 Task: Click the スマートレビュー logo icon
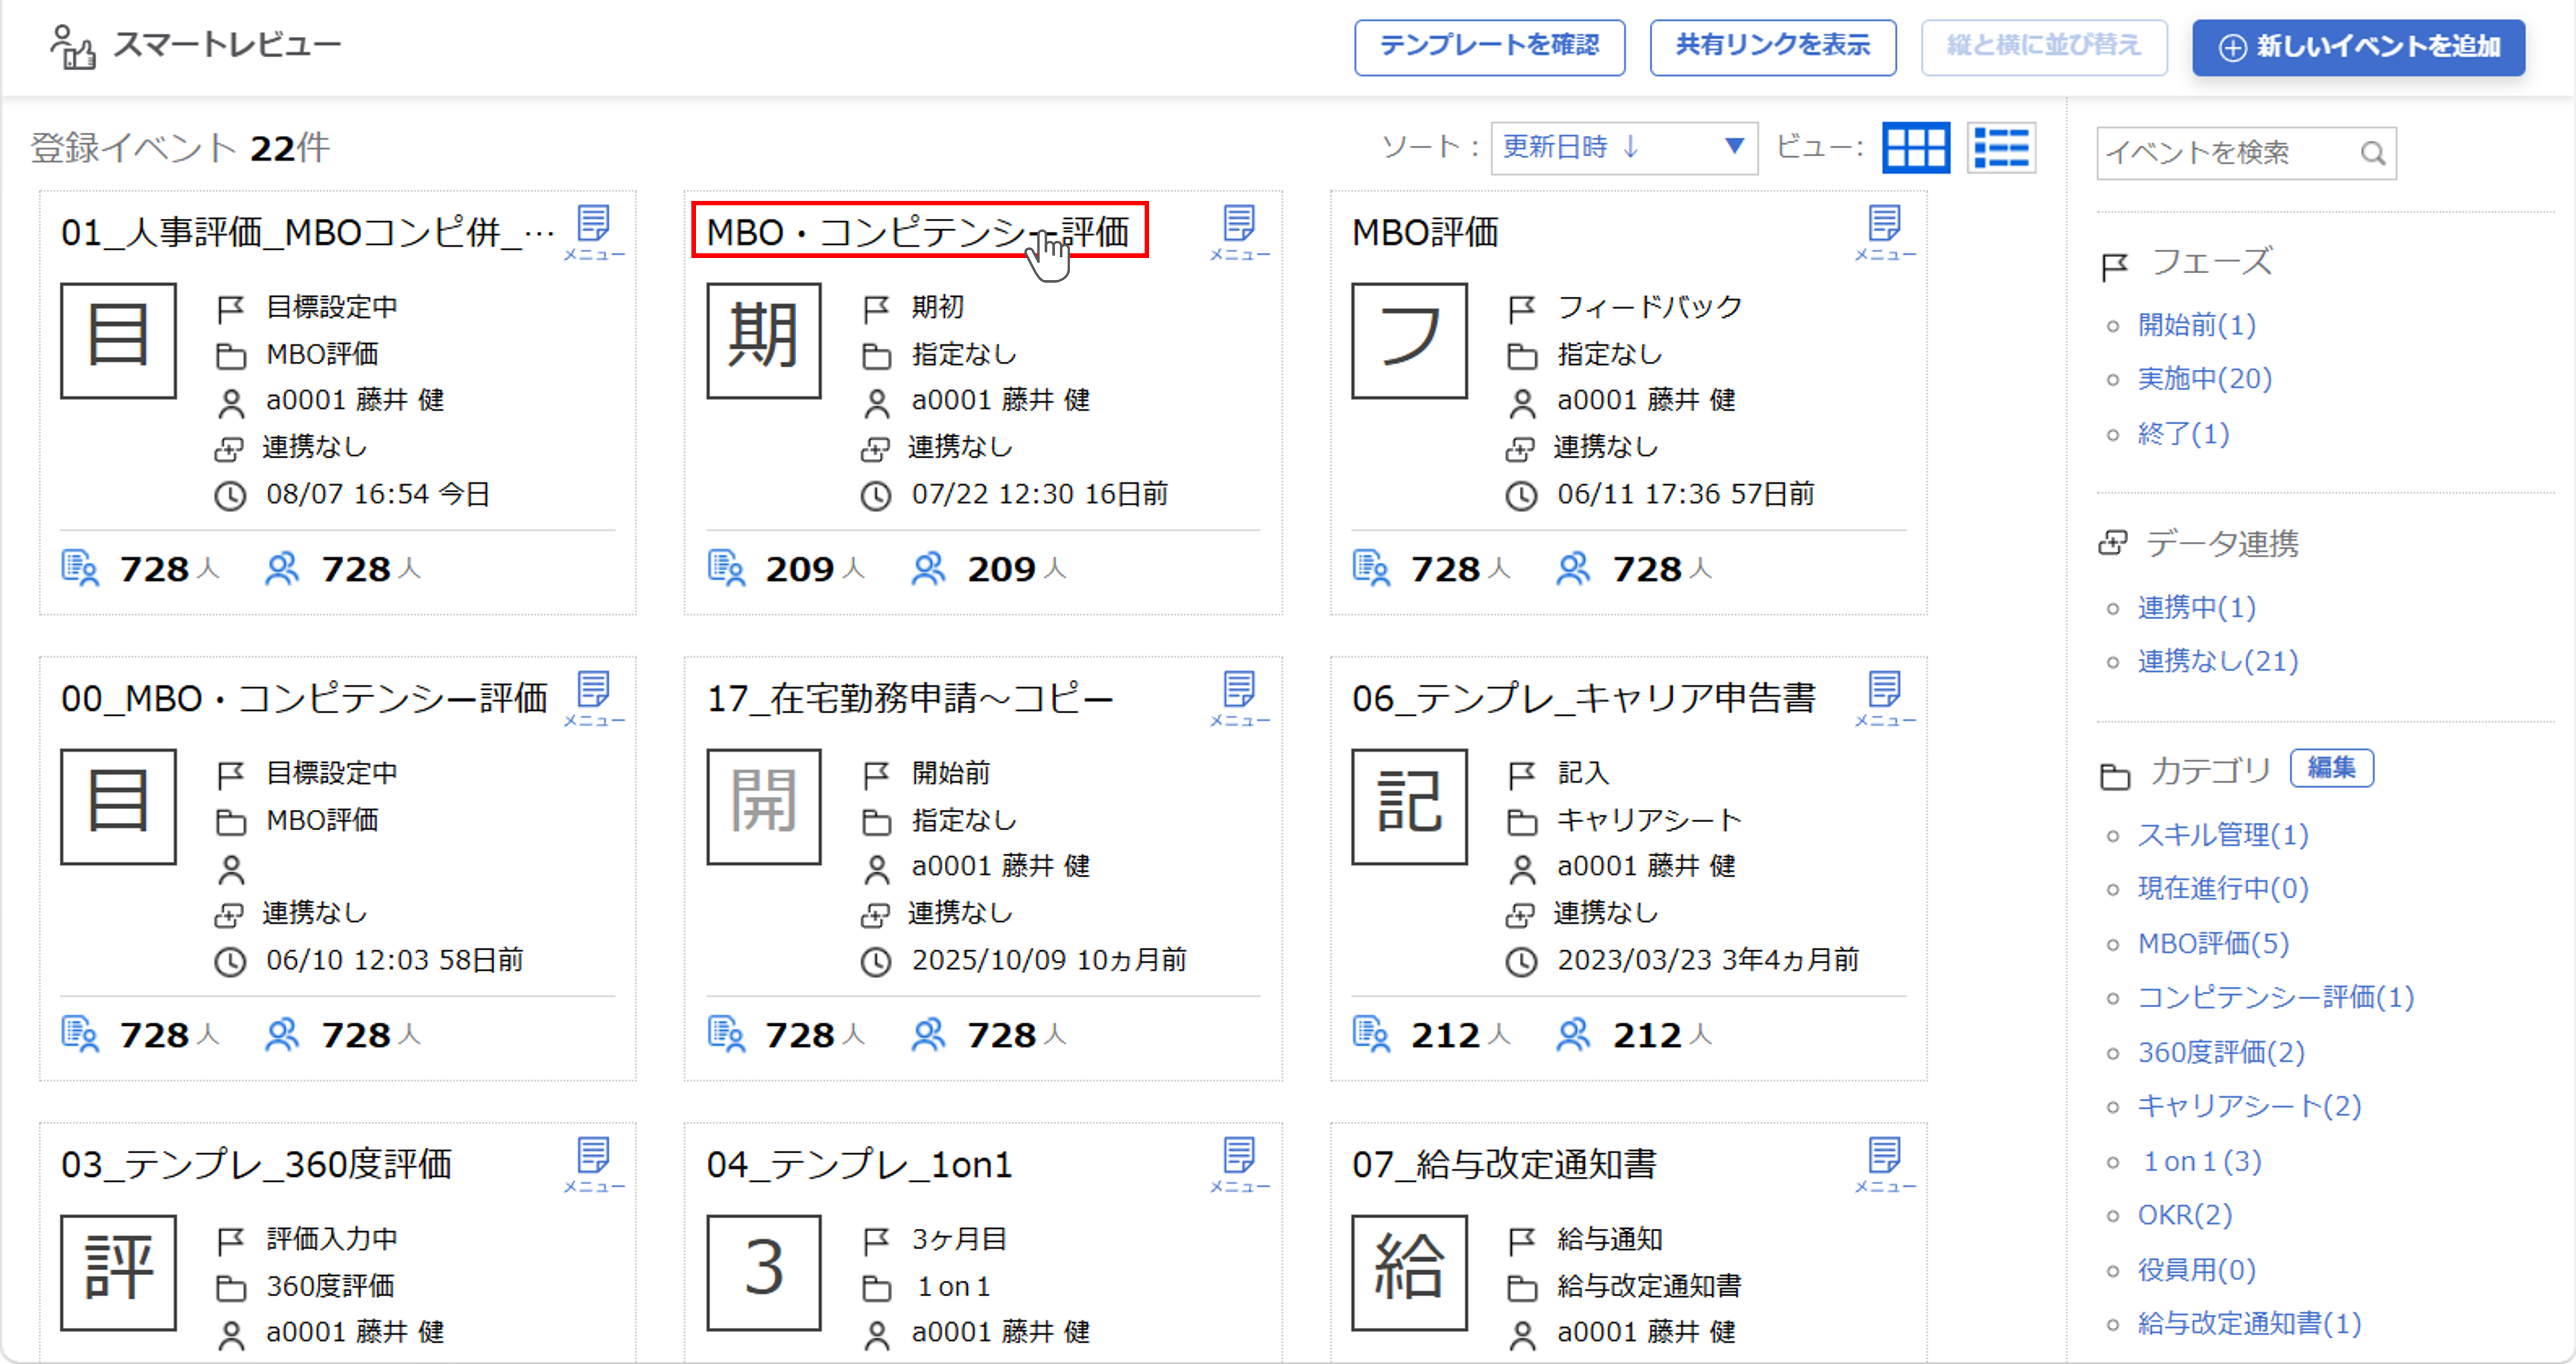(x=73, y=46)
